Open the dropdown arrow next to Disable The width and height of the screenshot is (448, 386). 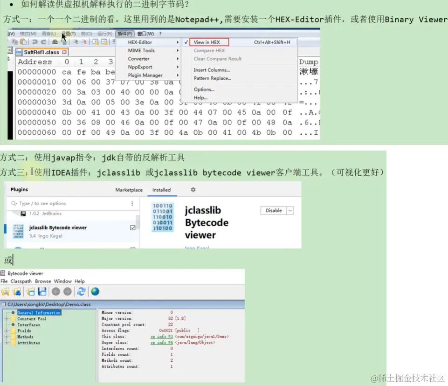coord(290,211)
